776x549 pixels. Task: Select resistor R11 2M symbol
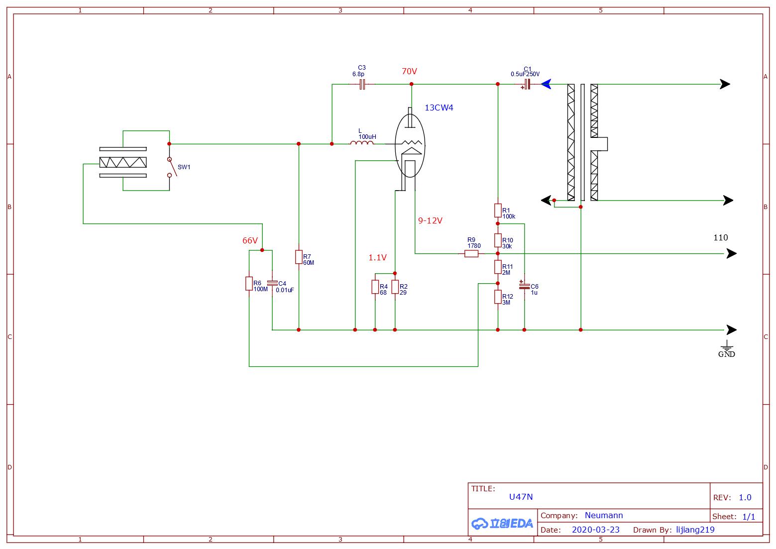coord(498,267)
